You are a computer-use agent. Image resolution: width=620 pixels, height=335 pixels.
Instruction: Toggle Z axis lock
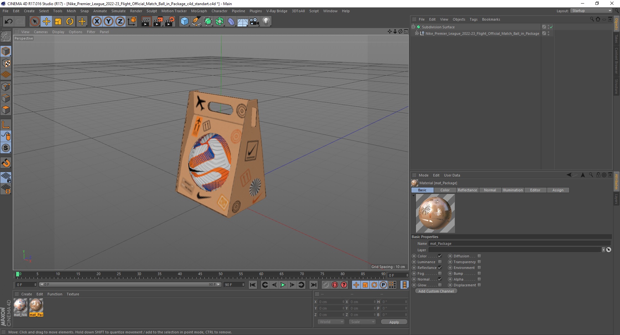pyautogui.click(x=120, y=22)
